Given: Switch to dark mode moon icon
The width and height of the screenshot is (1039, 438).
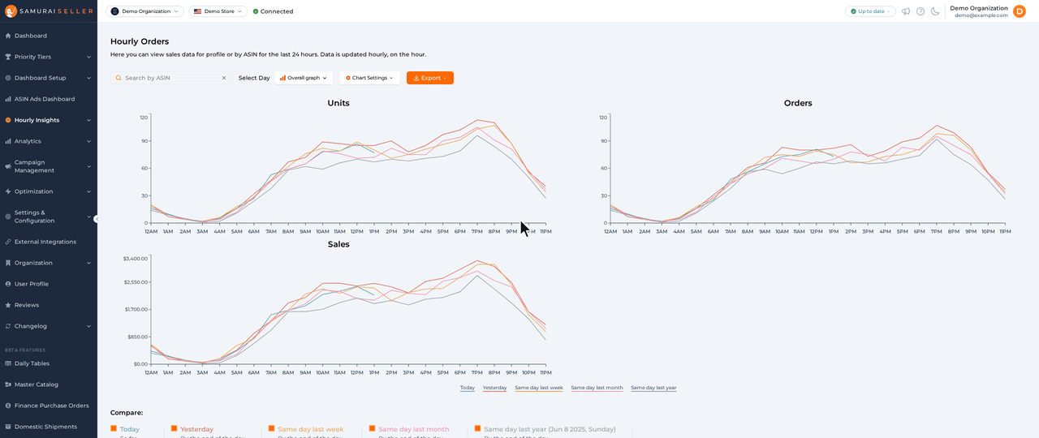Looking at the screenshot, I should coord(935,11).
